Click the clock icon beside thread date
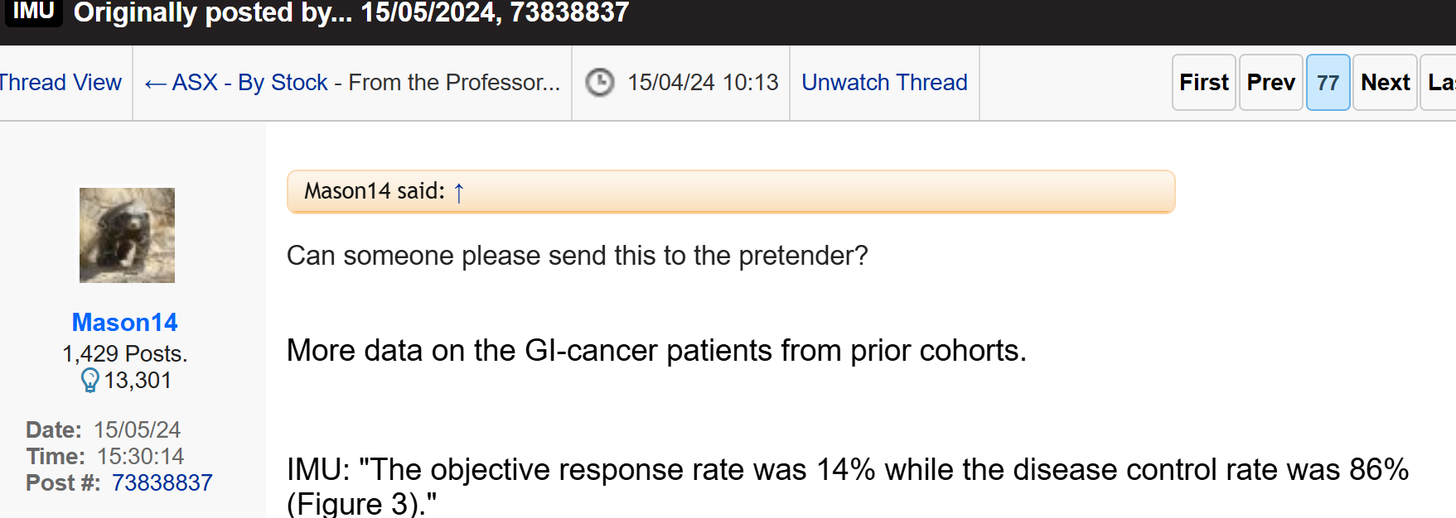Image resolution: width=1456 pixels, height=518 pixels. pyautogui.click(x=600, y=83)
